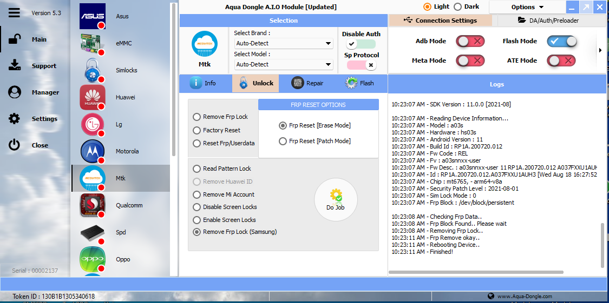Select the Simlocks padlock icon
609x303 pixels.
click(93, 70)
